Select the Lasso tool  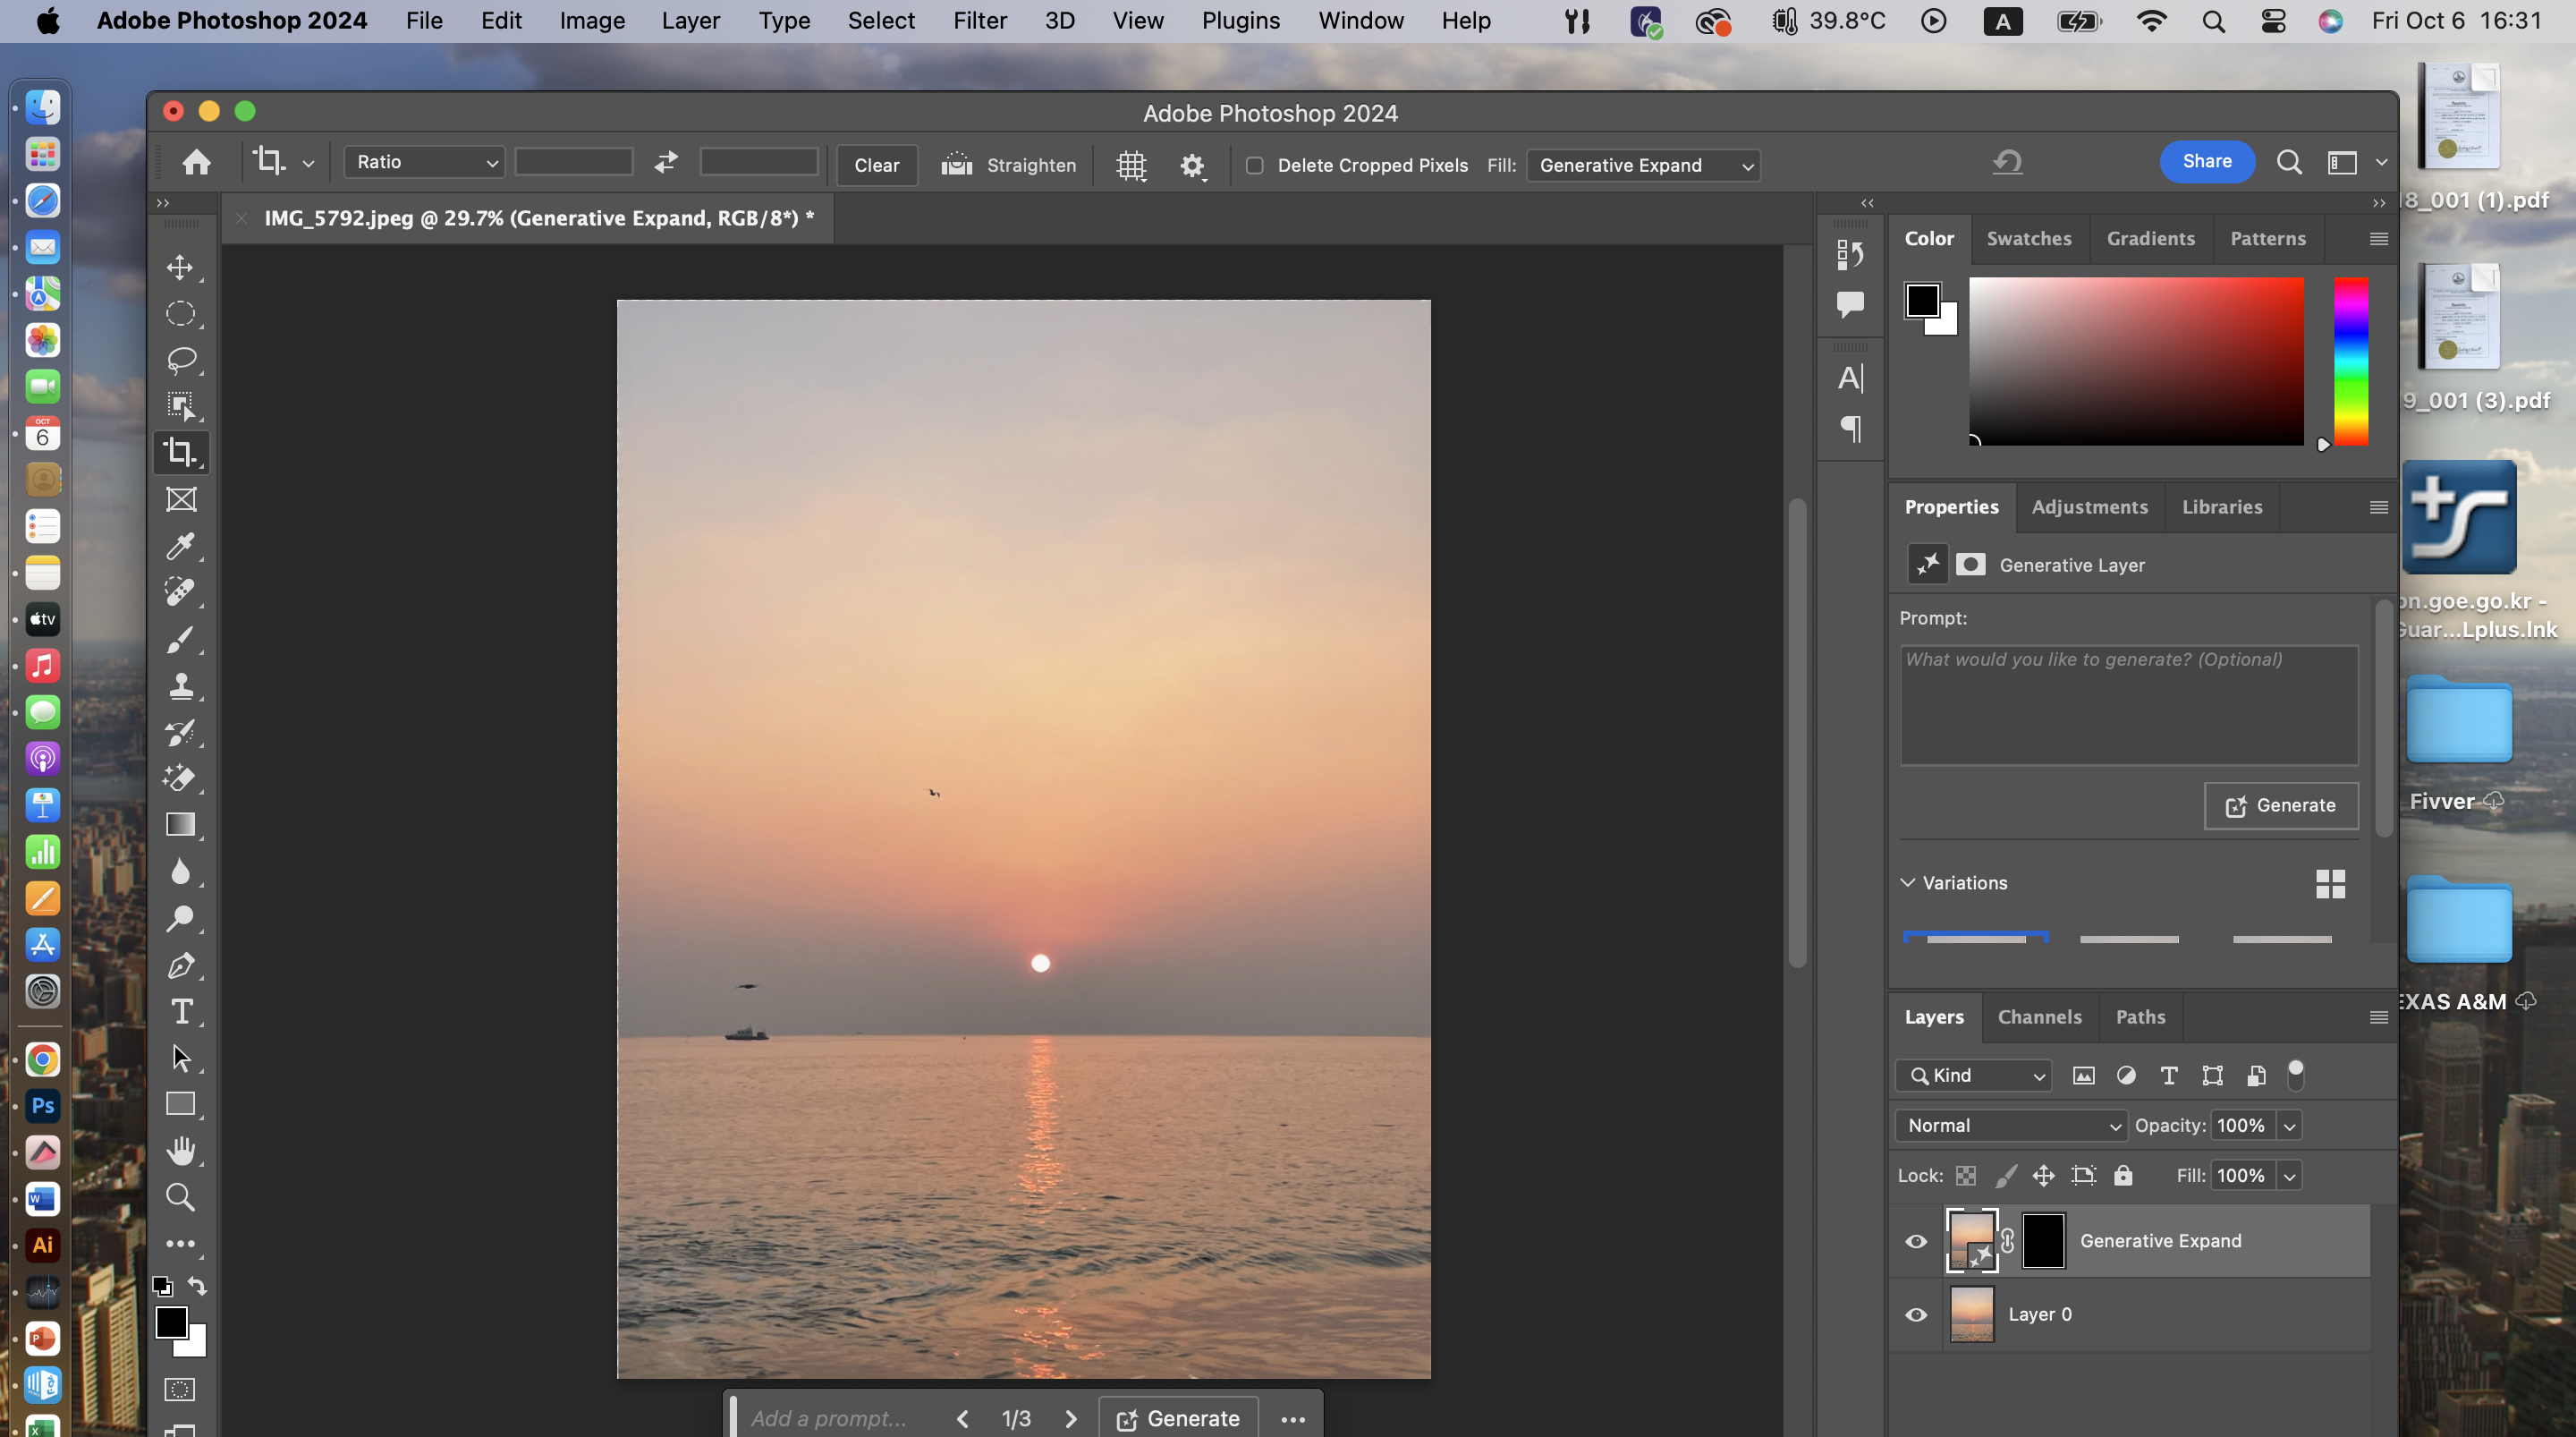pyautogui.click(x=181, y=361)
